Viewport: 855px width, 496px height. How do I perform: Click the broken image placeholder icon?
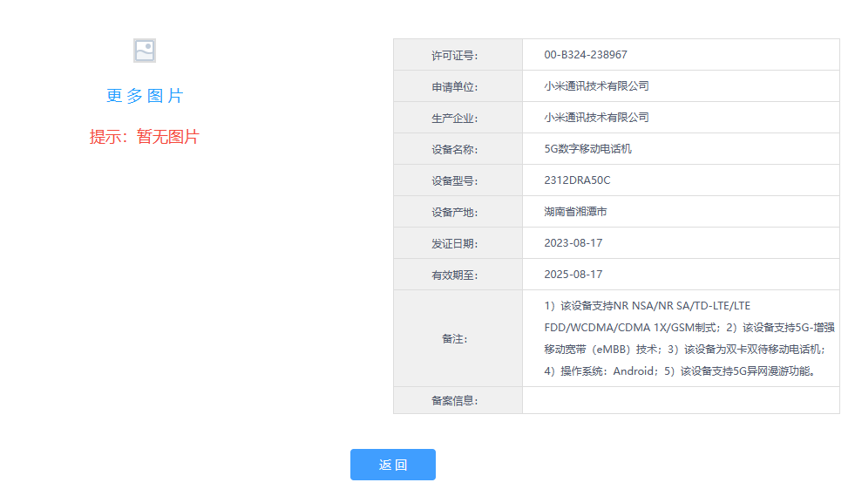tap(145, 51)
